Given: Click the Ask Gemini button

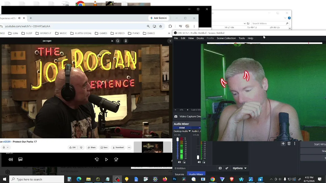Looking at the screenshot, I should coord(158,18).
